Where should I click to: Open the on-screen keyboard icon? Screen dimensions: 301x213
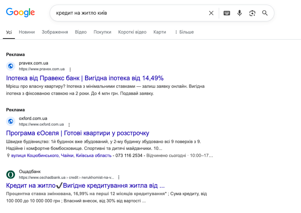[x=227, y=13]
